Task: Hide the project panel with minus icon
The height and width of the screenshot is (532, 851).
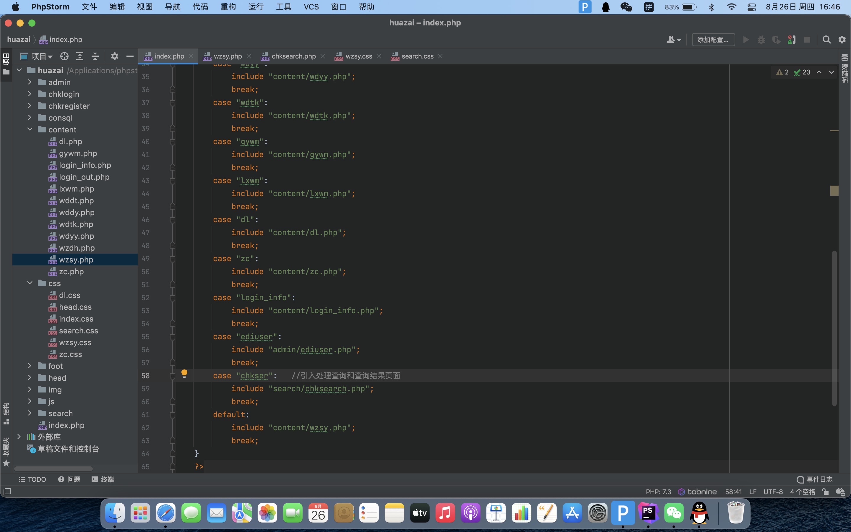Action: coord(130,56)
